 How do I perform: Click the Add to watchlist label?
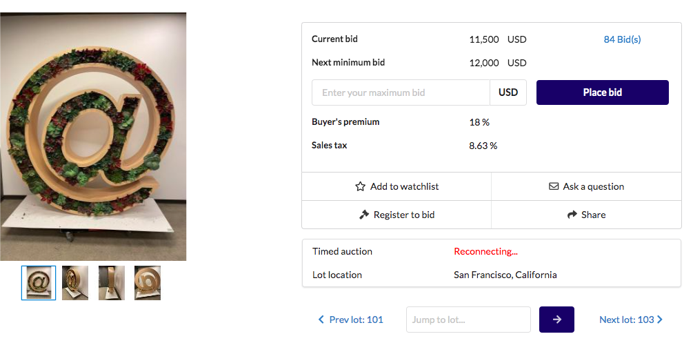pyautogui.click(x=404, y=186)
